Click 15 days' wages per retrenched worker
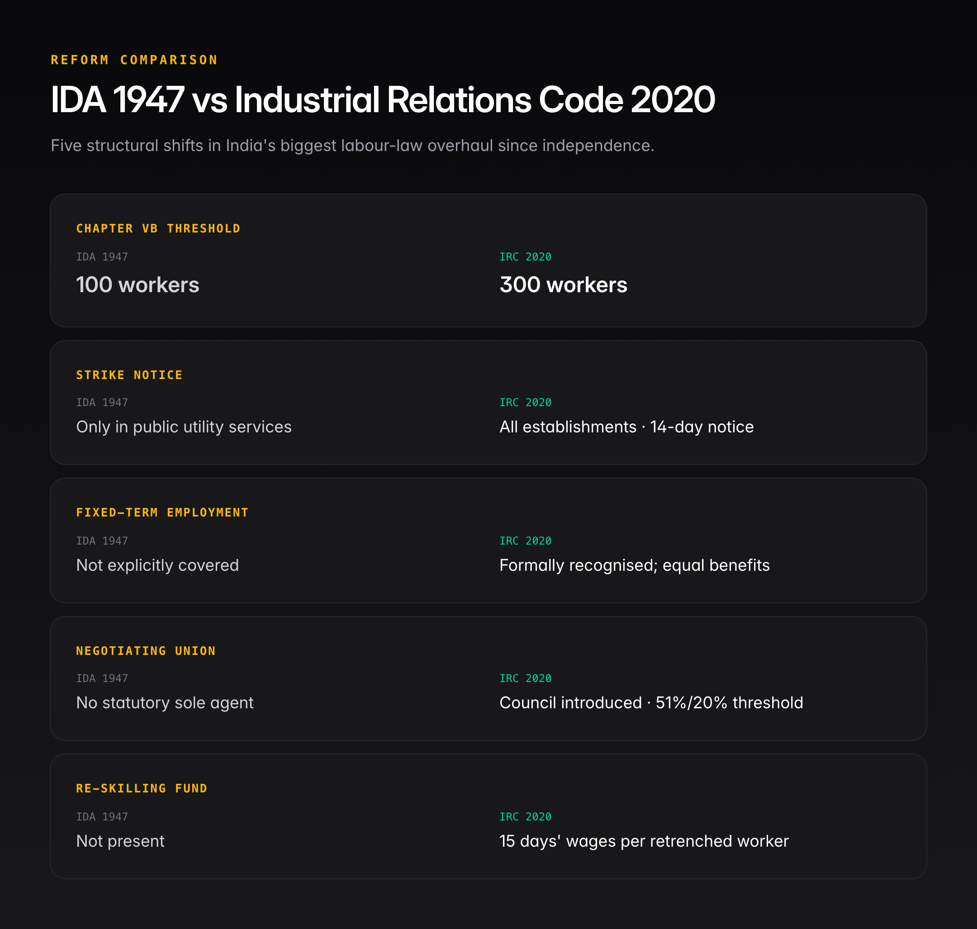This screenshot has width=977, height=929. click(644, 841)
